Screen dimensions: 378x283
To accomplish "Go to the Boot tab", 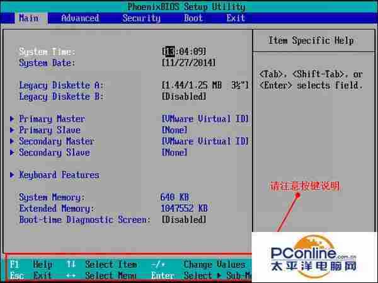I will coord(193,18).
